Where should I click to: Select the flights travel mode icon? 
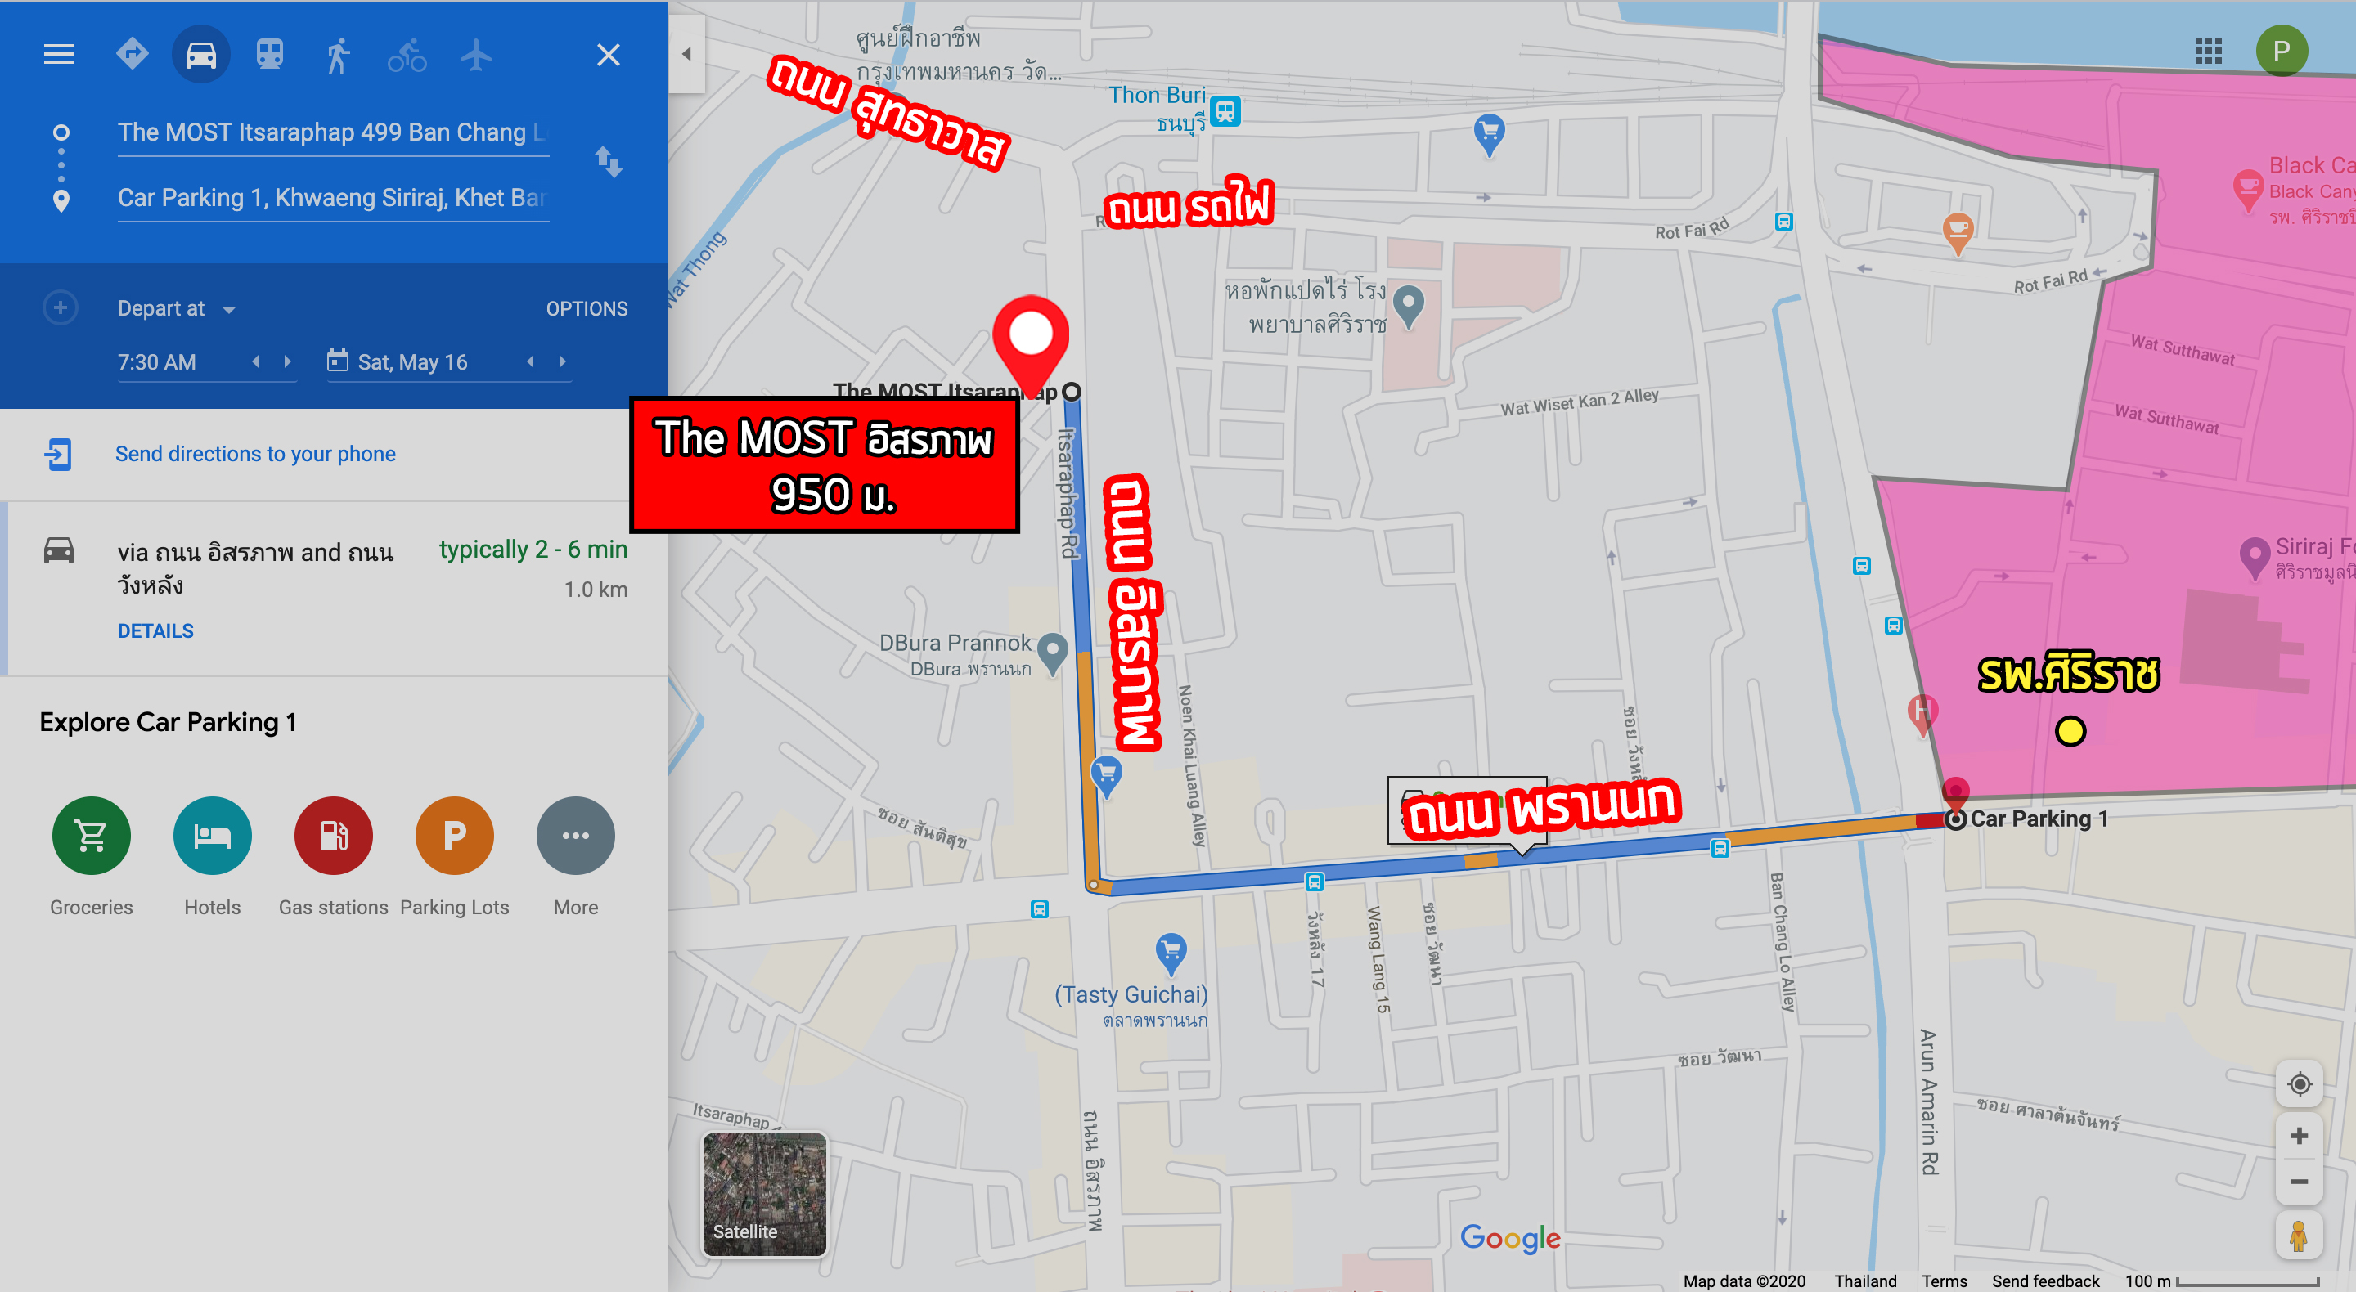(x=475, y=55)
